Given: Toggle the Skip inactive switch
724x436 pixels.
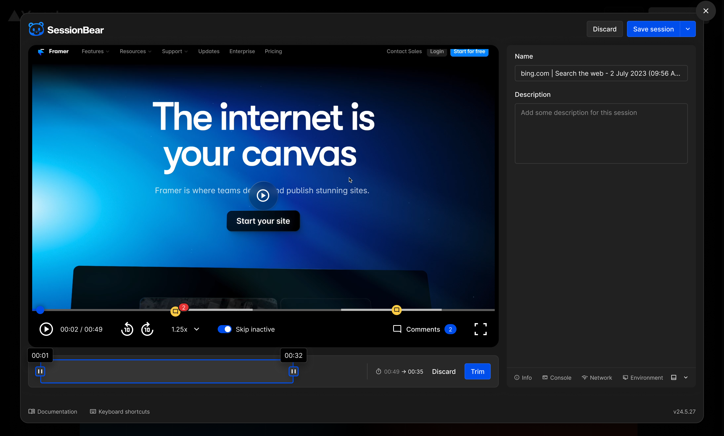Looking at the screenshot, I should coord(225,329).
